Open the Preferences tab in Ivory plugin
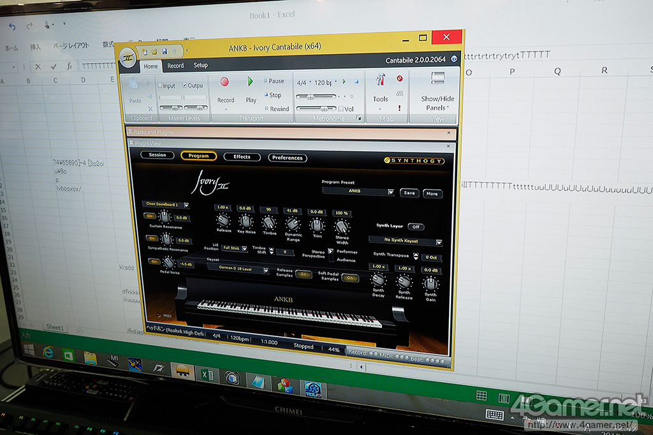Screen dimensions: 653x435 coord(288,157)
